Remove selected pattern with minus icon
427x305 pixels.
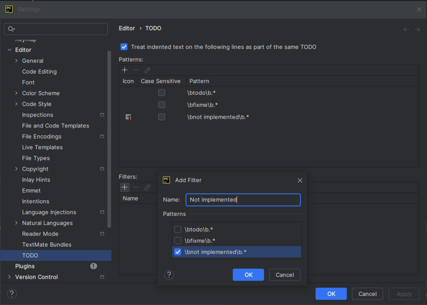[136, 70]
